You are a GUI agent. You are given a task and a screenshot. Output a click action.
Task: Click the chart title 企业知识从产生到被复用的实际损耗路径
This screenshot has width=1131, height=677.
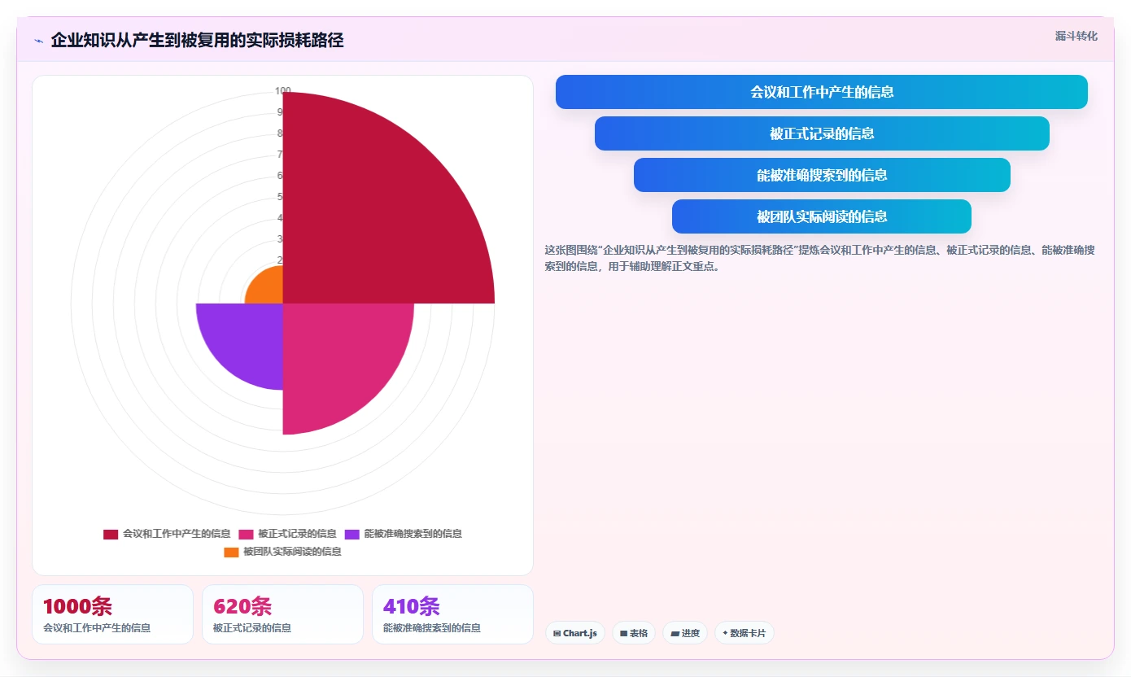tap(197, 41)
